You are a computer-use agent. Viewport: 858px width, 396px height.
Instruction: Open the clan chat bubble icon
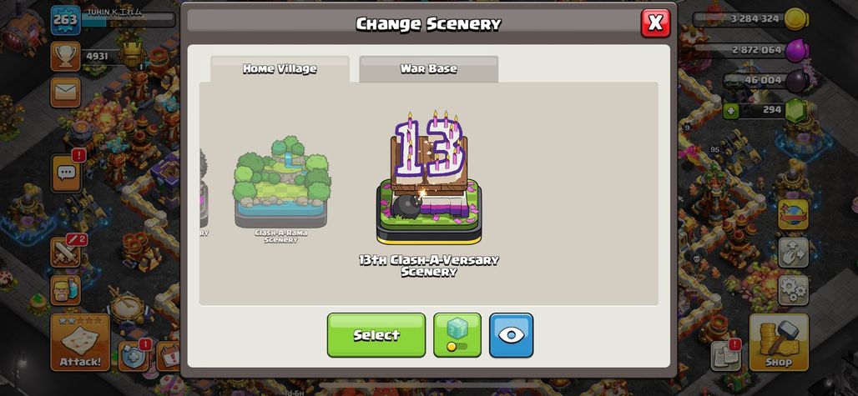[x=66, y=173]
